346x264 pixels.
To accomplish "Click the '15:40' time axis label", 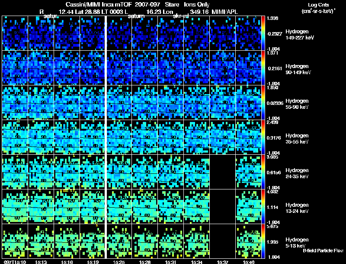I will (249, 262).
